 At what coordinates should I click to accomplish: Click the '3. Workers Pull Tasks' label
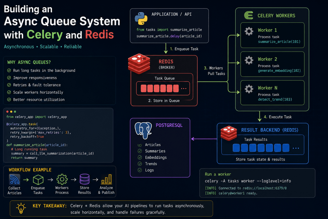214,71
